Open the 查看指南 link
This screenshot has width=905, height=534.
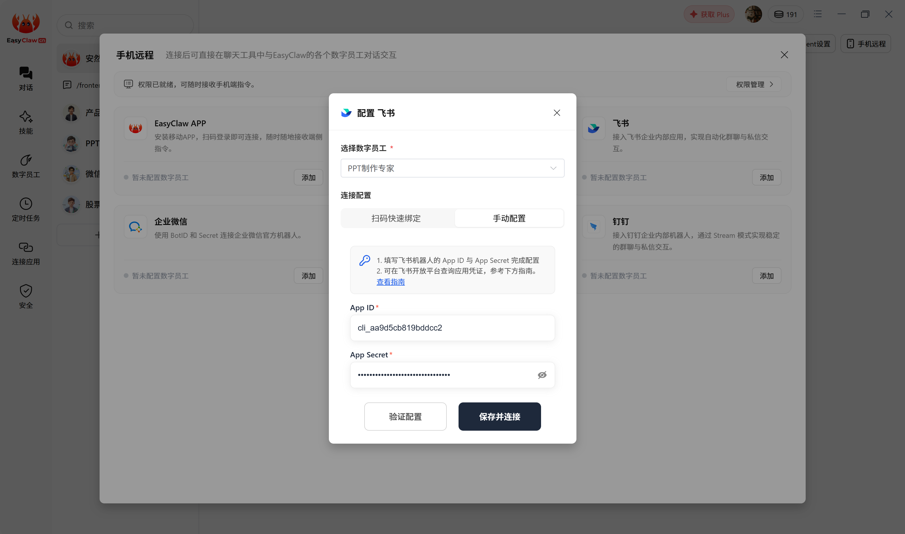coord(391,282)
